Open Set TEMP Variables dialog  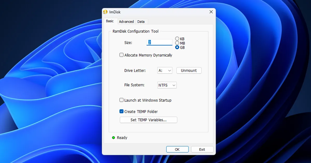click(149, 120)
